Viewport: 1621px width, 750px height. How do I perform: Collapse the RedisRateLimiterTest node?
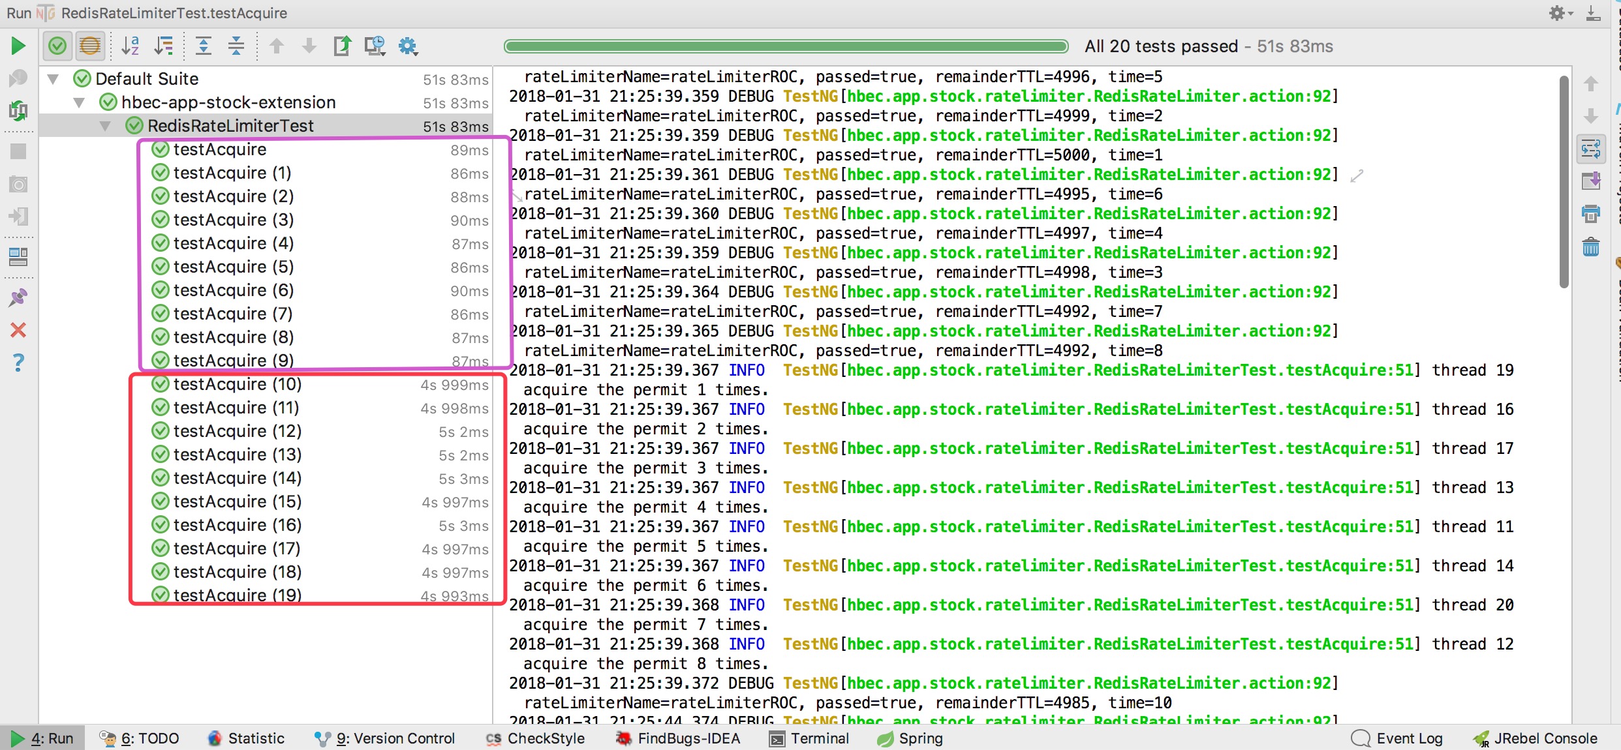click(105, 126)
